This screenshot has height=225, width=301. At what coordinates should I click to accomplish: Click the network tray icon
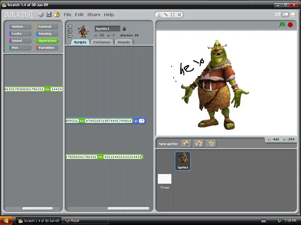pos(279,221)
